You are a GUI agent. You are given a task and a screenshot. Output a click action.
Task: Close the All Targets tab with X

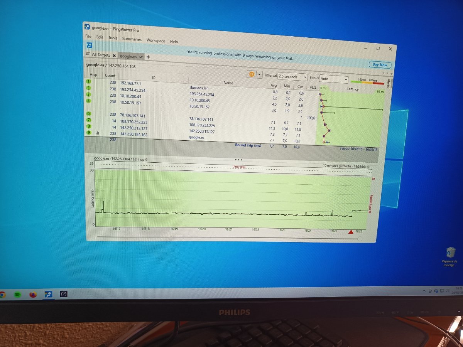point(114,55)
